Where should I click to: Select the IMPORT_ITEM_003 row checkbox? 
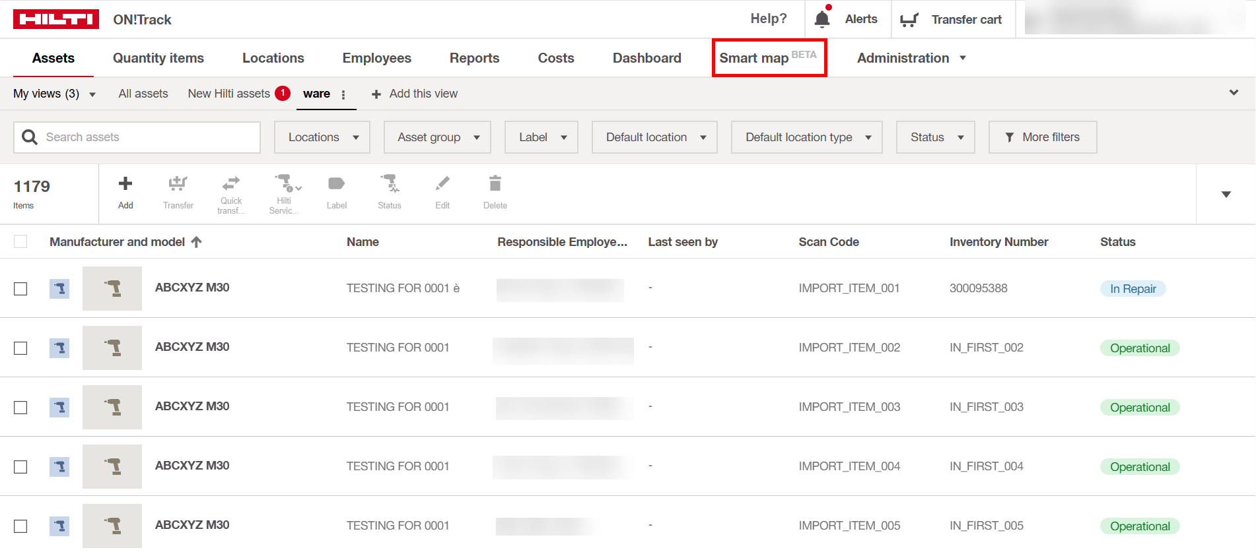point(20,408)
